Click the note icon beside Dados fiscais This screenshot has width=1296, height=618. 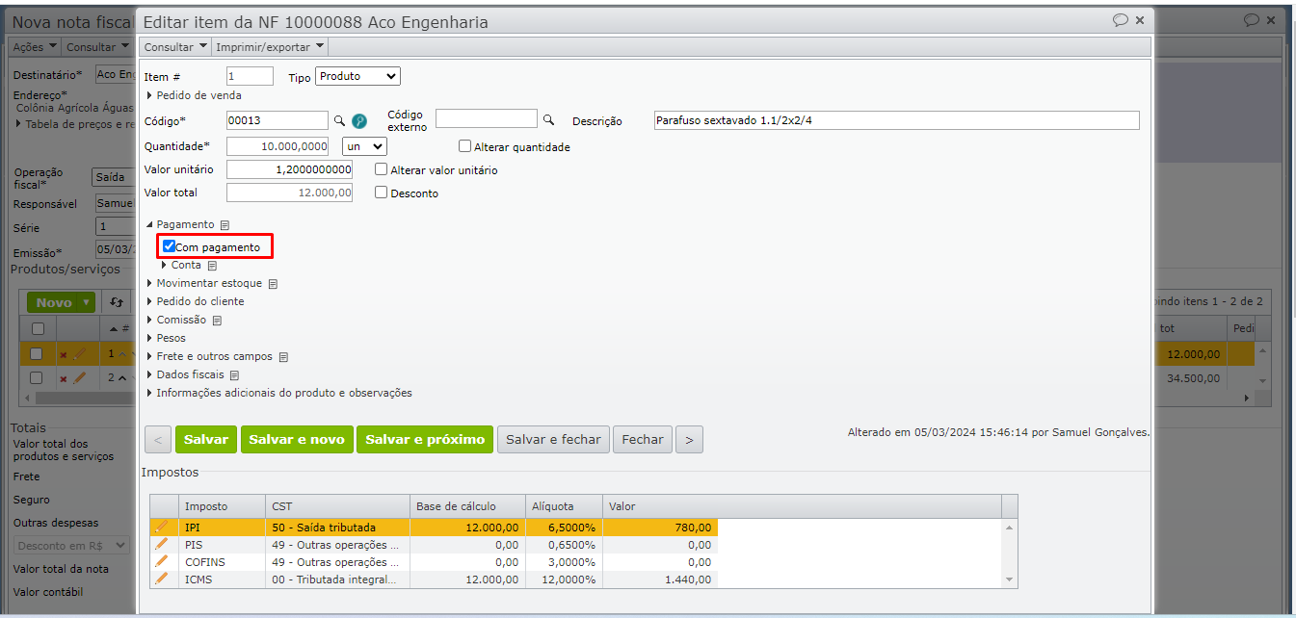click(234, 375)
